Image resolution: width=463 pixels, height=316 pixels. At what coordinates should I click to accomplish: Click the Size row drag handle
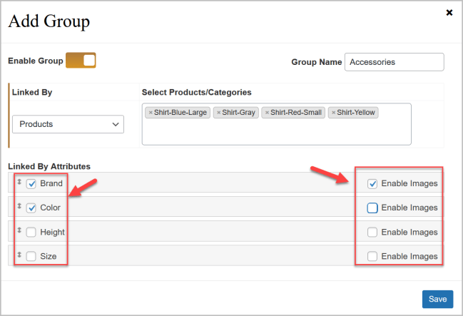19,255
